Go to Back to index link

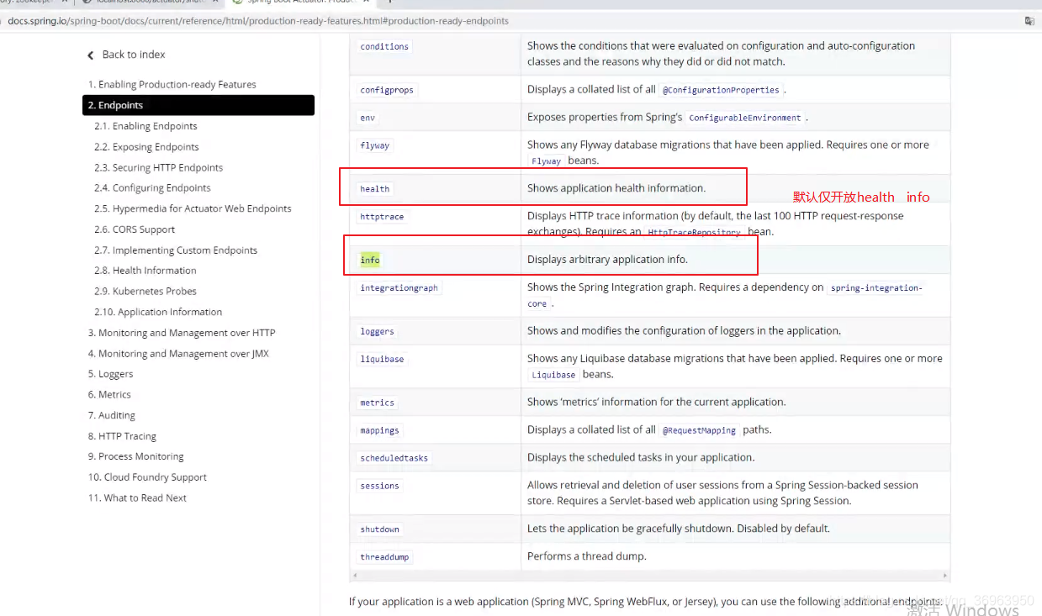pyautogui.click(x=133, y=55)
